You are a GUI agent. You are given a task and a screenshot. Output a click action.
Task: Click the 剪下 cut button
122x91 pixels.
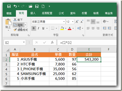(18, 20)
